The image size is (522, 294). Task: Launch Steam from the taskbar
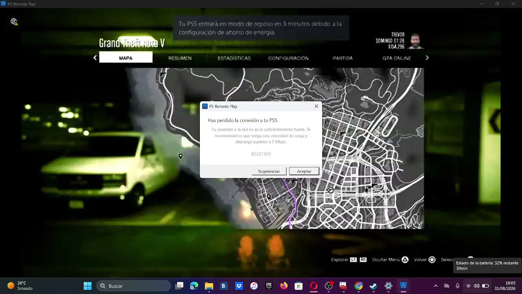[374, 286]
